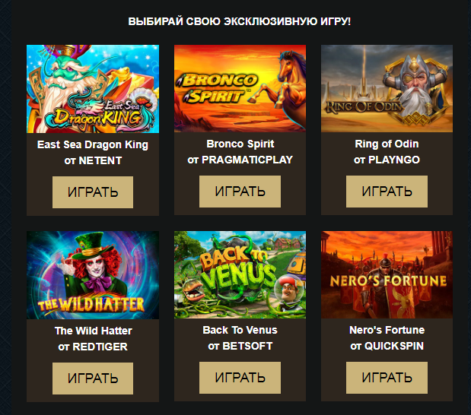471x415 pixels.
Task: Click the от QUICKSPIN provider label
Action: (387, 346)
